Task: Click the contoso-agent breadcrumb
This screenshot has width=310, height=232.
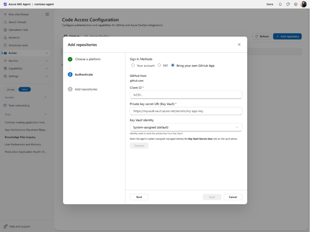Action: point(44,4)
